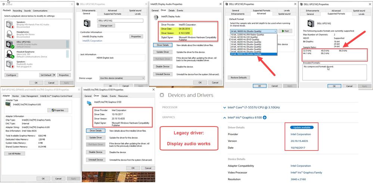373x183 pixels.
Task: Open the Recording tab in the Sound window
Action: coord(18,11)
